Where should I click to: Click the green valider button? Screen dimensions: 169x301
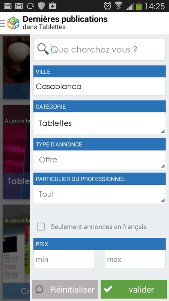(134, 289)
